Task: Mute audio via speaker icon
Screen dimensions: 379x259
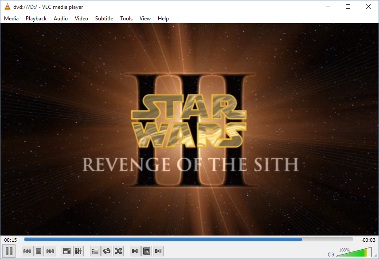Action: (x=331, y=254)
